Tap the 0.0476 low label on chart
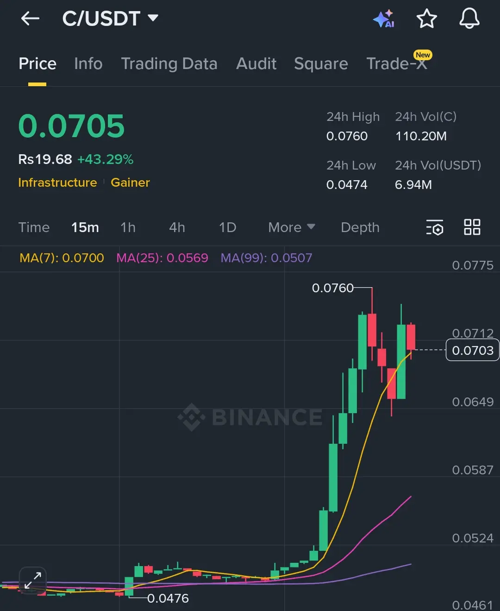Image resolution: width=500 pixels, height=611 pixels. (x=168, y=598)
